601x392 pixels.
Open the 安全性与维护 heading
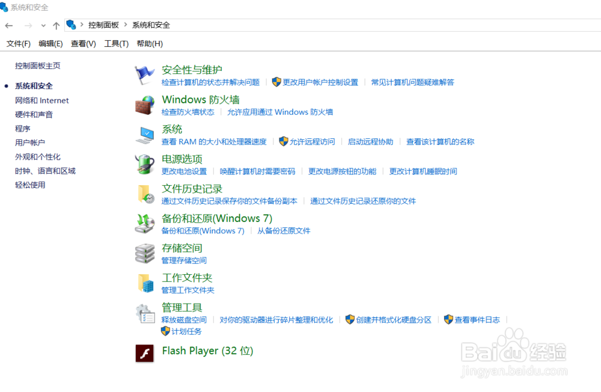192,70
